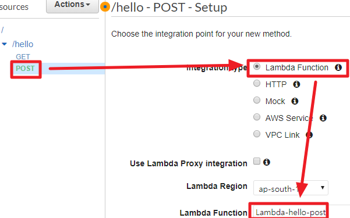Open the Actions dropdown menu
350x218 pixels.
(72, 5)
